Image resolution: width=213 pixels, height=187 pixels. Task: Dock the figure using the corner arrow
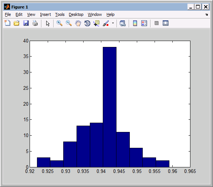coord(206,14)
